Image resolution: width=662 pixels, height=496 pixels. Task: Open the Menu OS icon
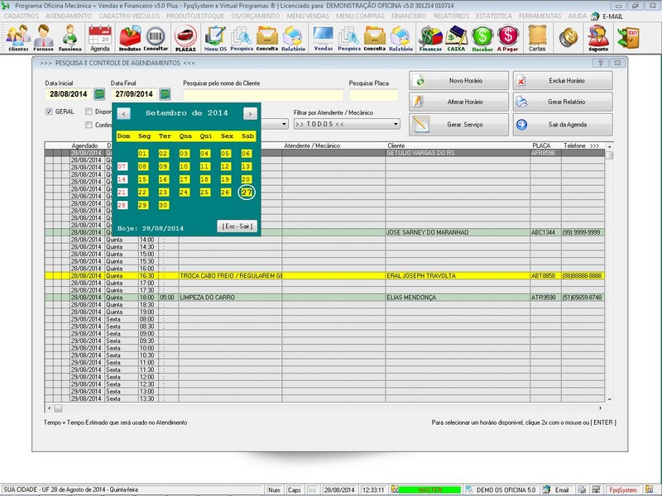tap(215, 38)
